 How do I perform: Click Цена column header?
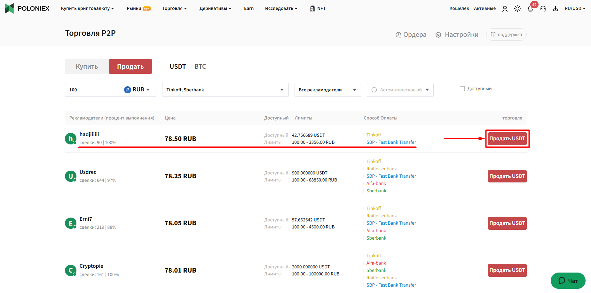(x=170, y=118)
